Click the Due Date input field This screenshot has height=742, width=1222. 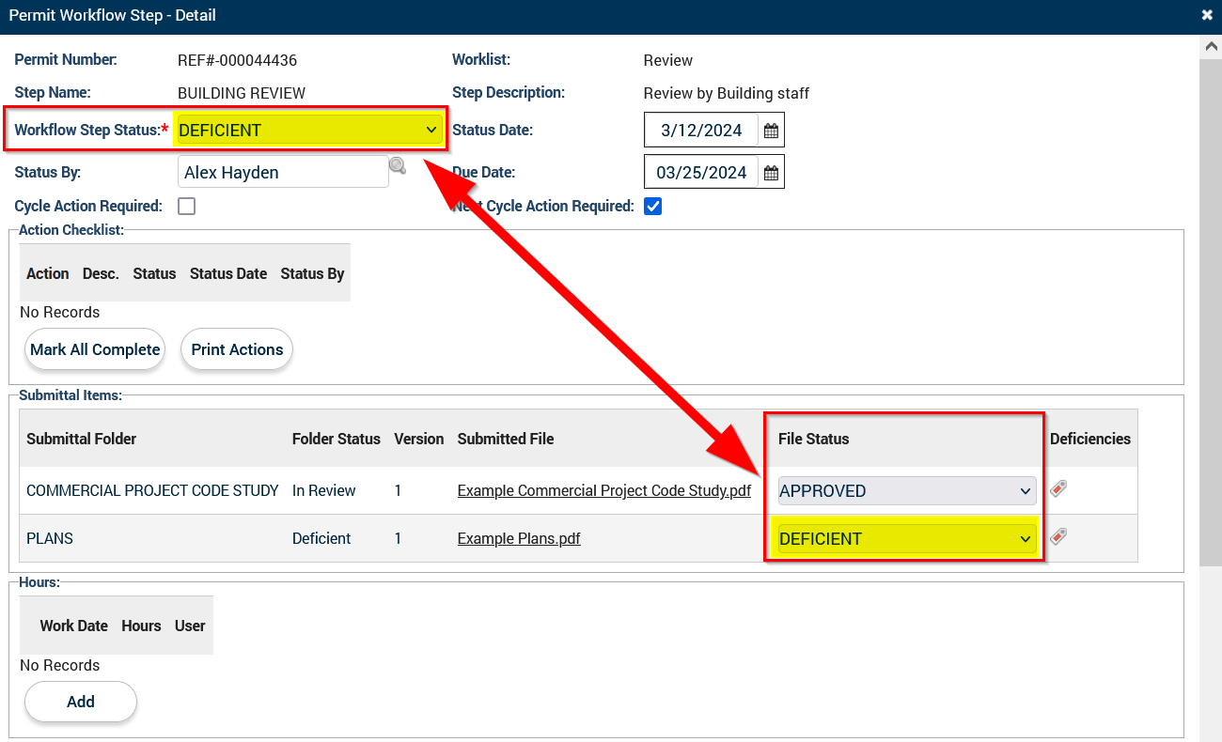(x=701, y=173)
